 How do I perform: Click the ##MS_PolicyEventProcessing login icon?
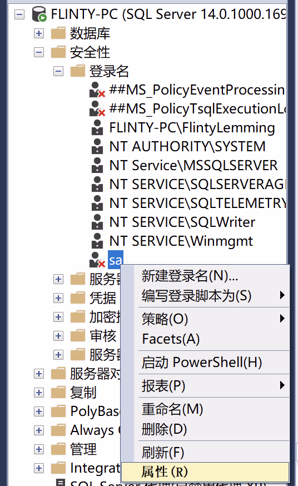[97, 90]
